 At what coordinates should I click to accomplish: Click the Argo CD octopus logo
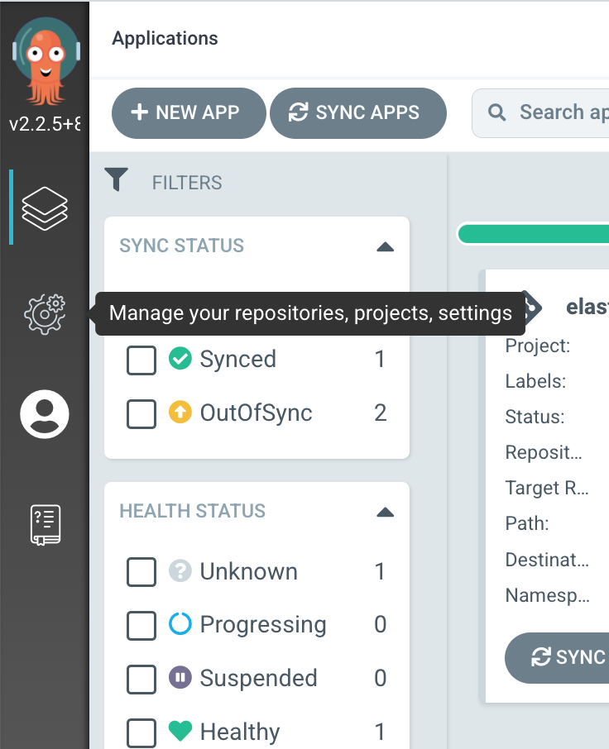pos(46,61)
